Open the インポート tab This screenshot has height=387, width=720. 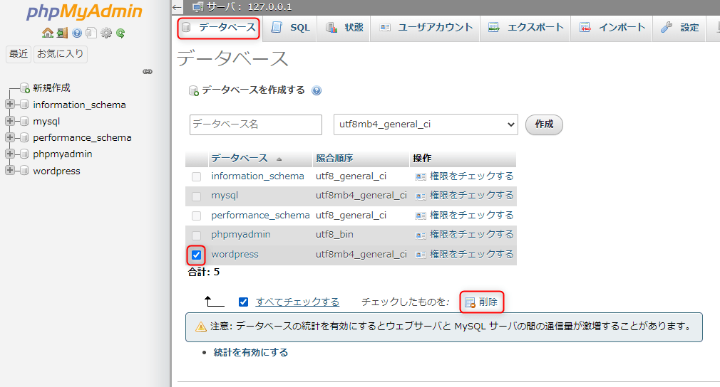coord(612,28)
